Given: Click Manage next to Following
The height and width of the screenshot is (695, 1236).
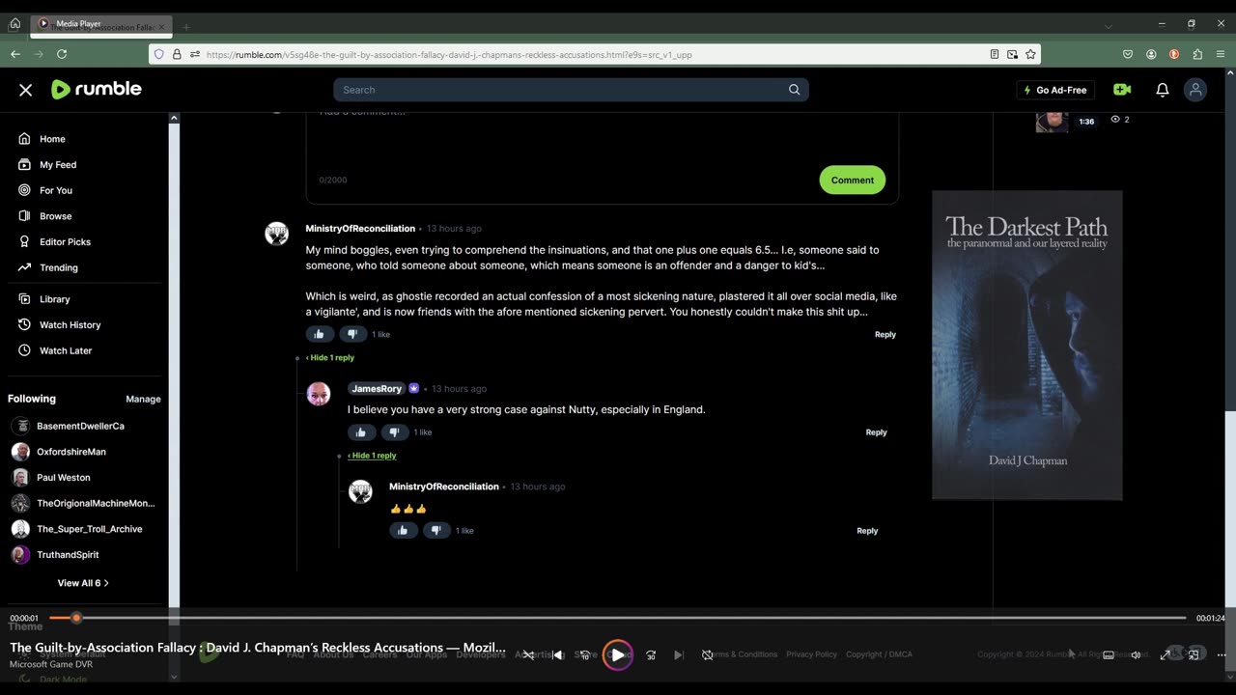Looking at the screenshot, I should (x=143, y=399).
